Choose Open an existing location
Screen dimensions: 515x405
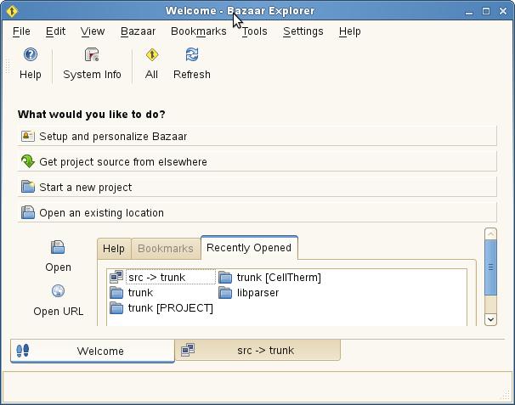click(257, 212)
